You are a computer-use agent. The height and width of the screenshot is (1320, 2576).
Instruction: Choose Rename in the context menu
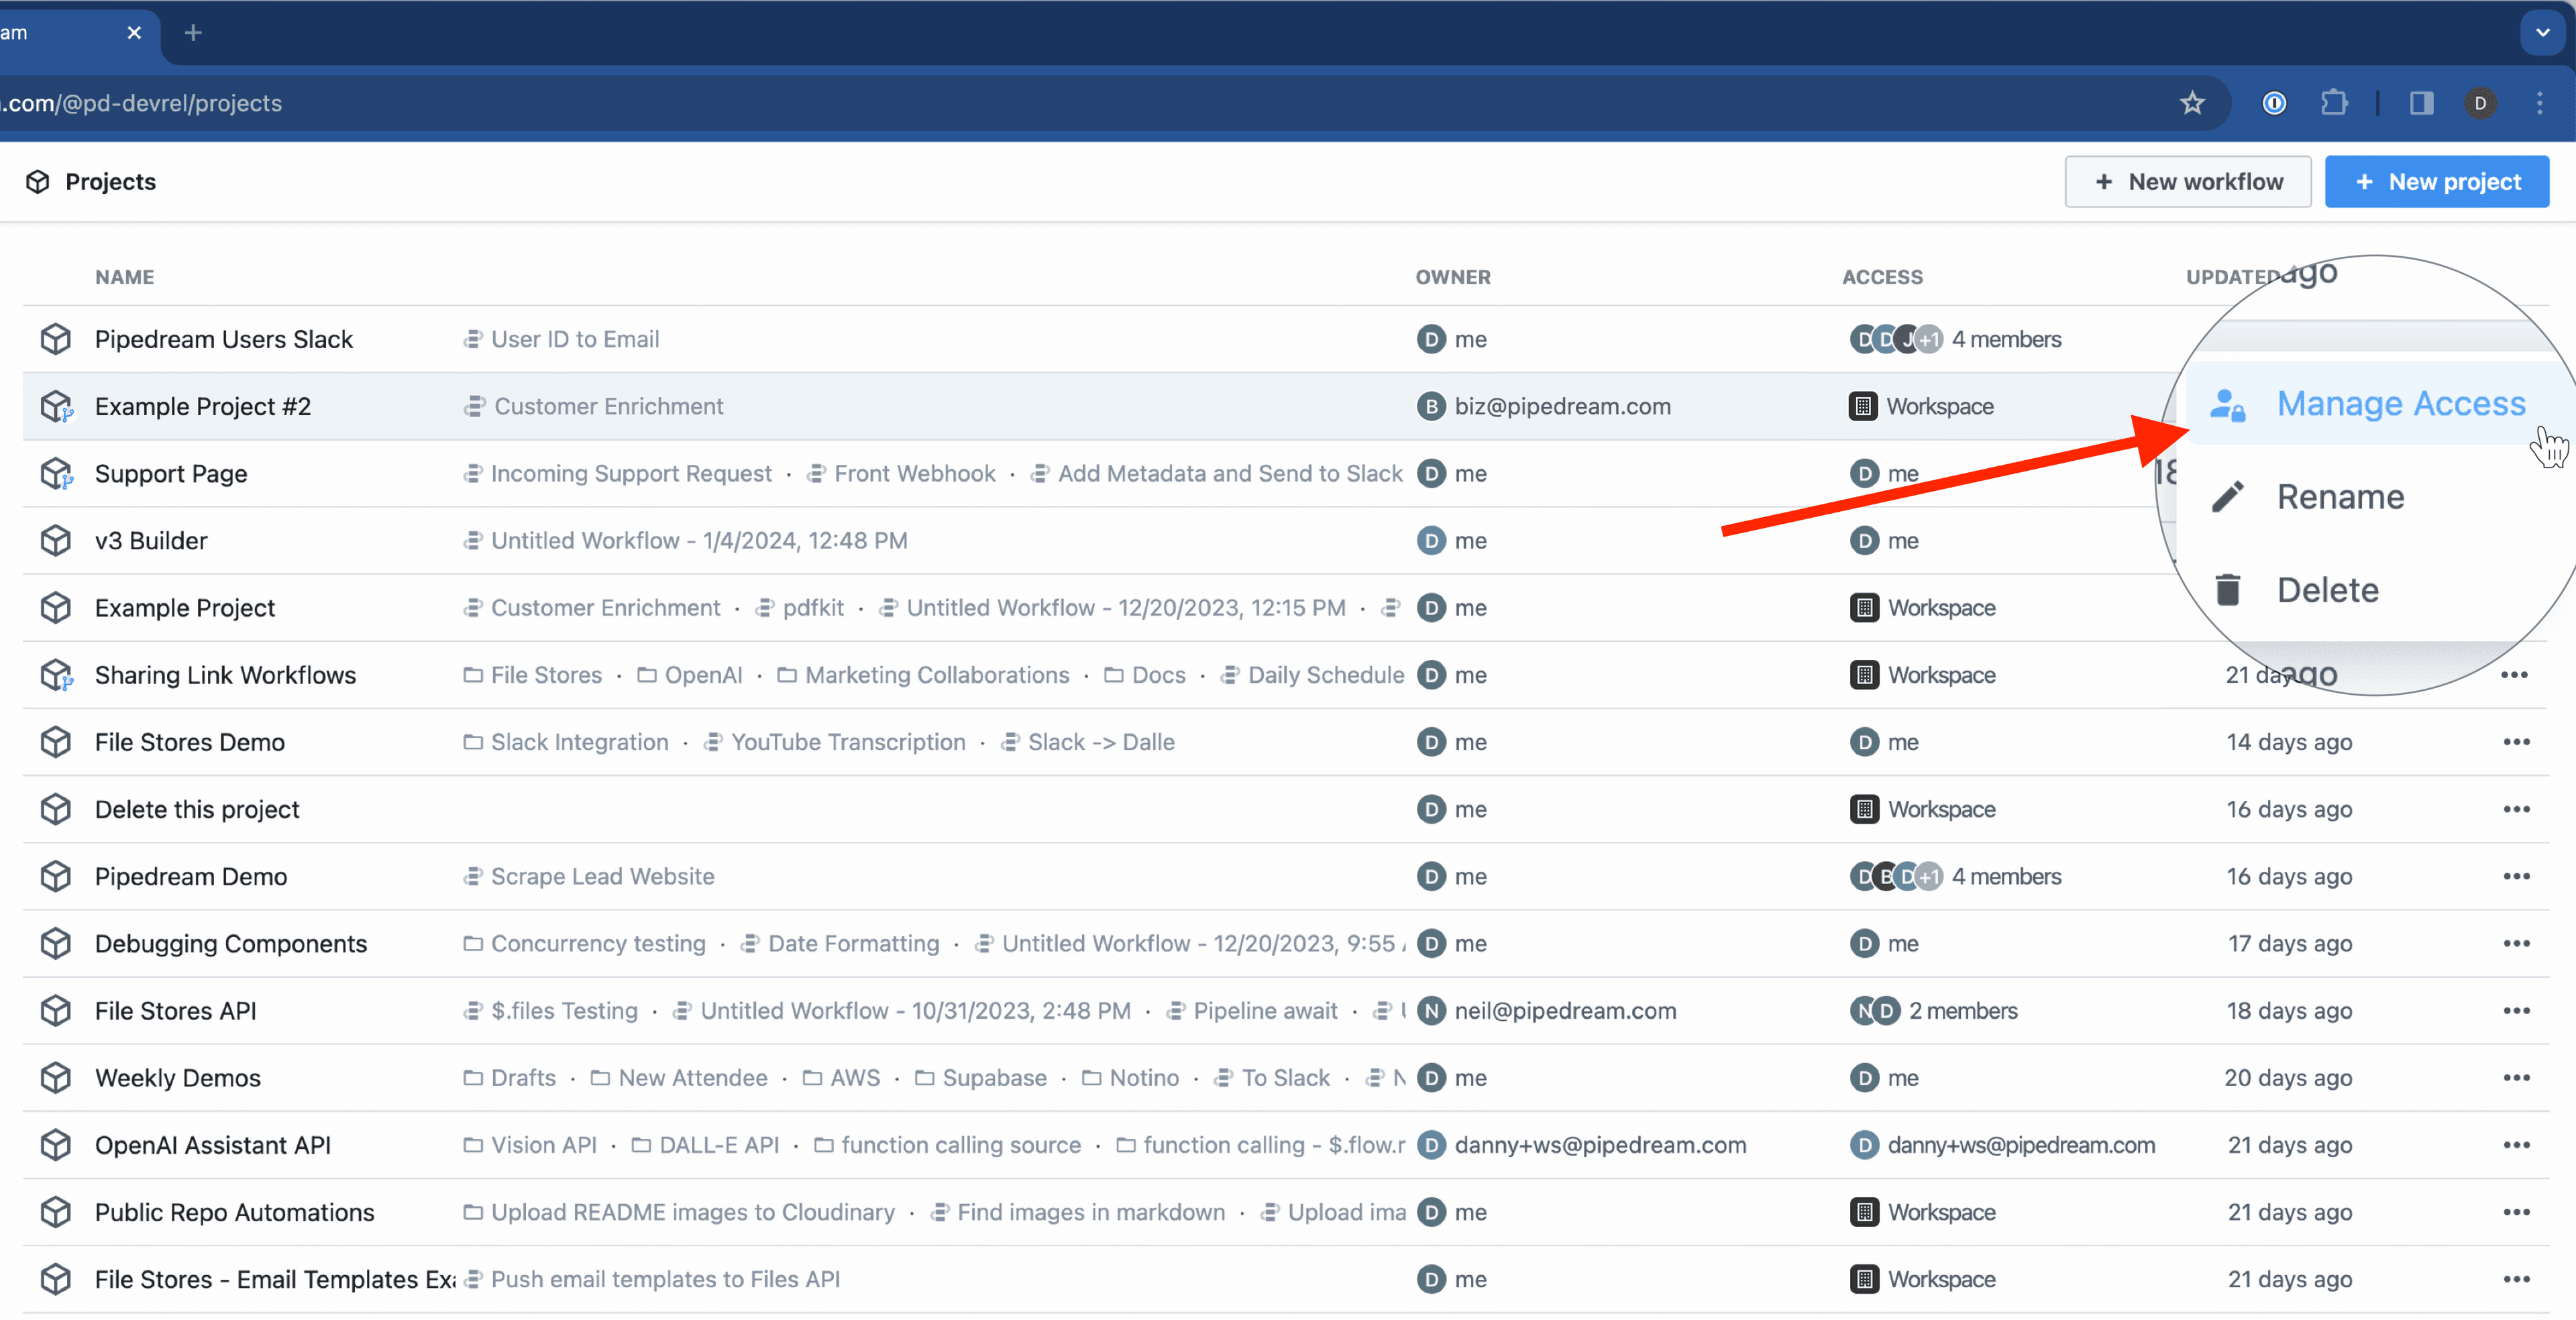(2339, 497)
